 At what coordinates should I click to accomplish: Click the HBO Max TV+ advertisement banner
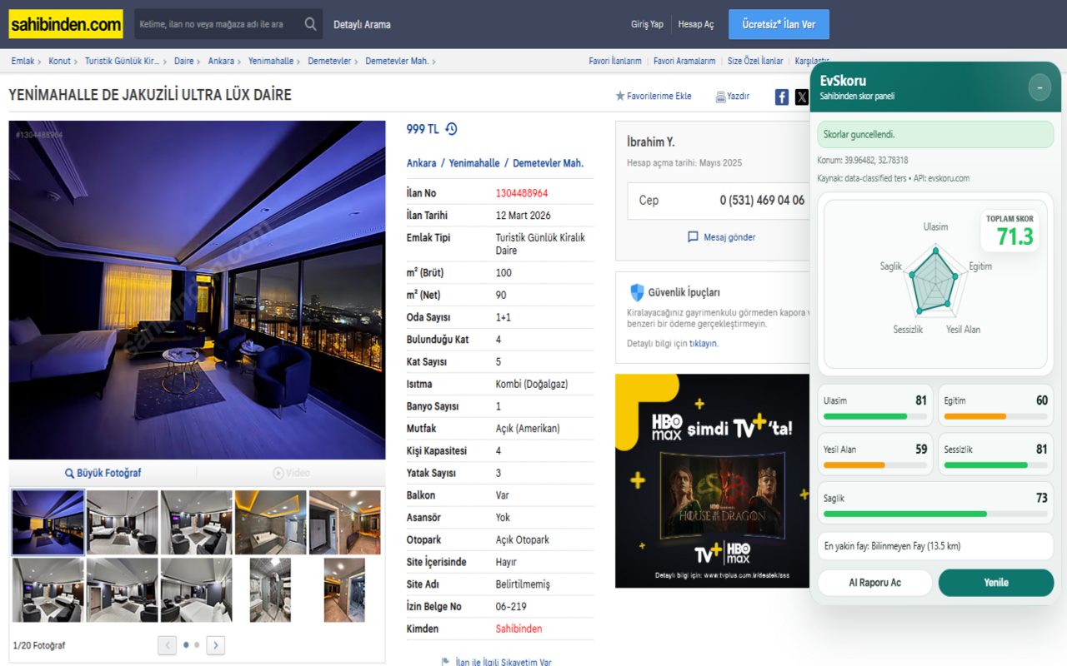[x=713, y=481]
